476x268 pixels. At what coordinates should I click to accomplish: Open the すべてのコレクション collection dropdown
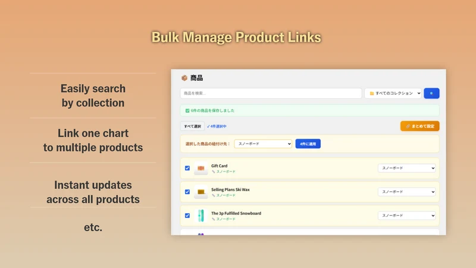coord(393,94)
